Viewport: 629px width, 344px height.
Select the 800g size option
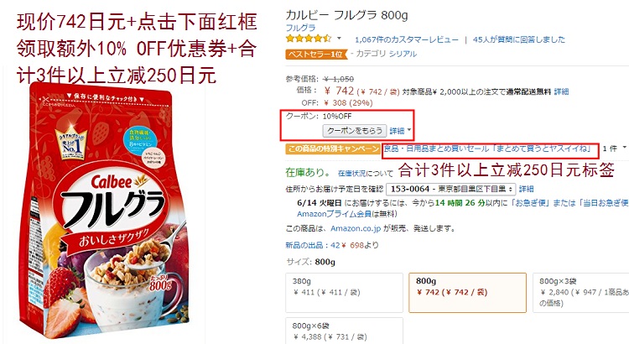point(467,293)
